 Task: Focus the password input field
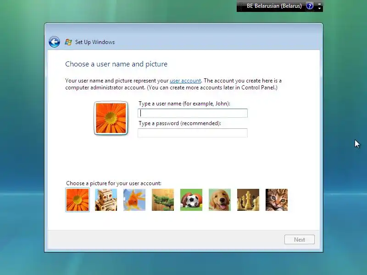click(x=193, y=133)
